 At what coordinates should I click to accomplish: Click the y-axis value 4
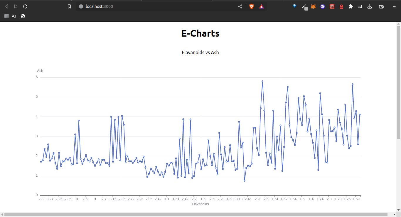37,117
